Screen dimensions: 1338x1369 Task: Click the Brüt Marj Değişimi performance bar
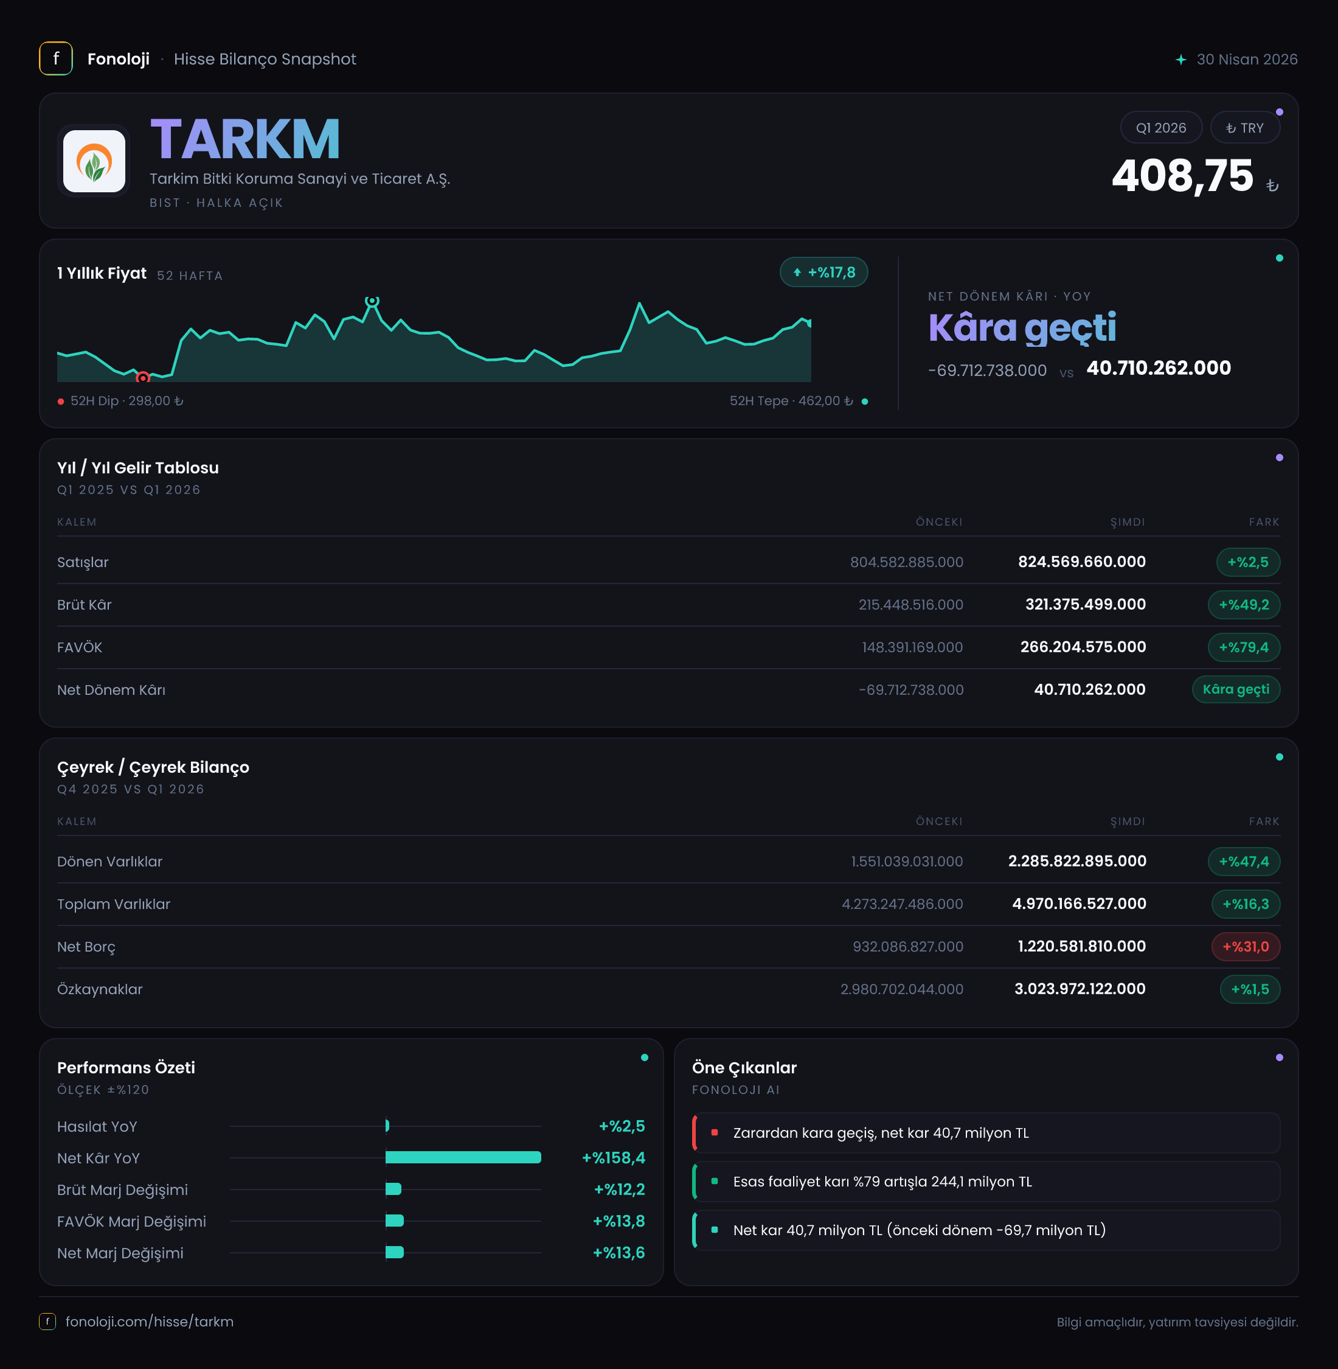point(393,1189)
